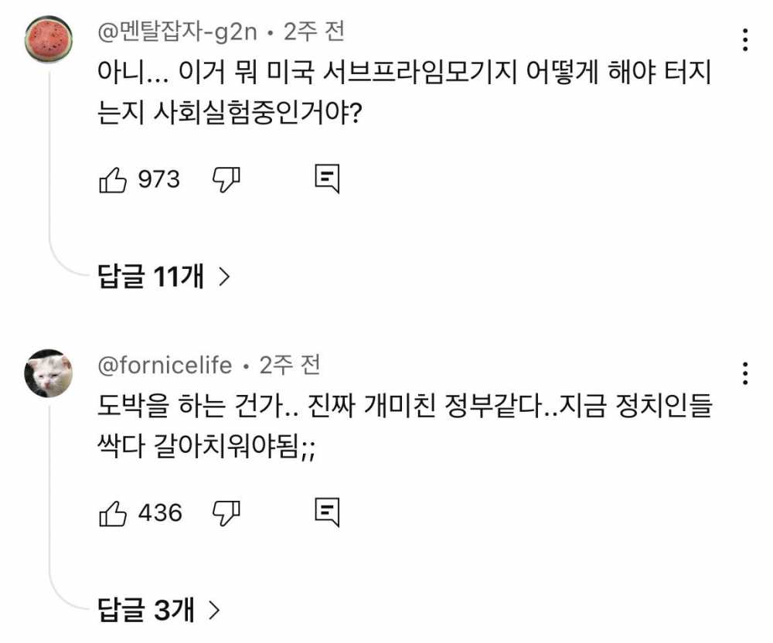Visit the @멘탈잡자-g2n channel link
773x643 pixels.
tap(177, 32)
